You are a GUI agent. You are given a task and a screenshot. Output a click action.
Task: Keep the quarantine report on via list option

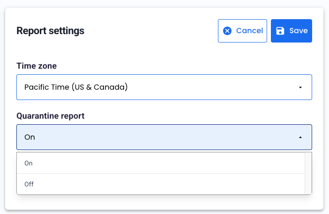click(29, 163)
